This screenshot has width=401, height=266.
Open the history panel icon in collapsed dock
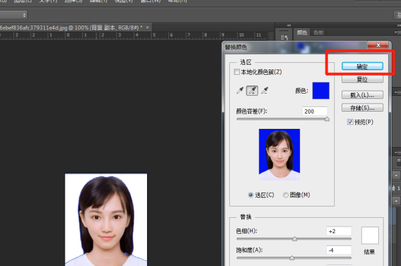(284, 37)
